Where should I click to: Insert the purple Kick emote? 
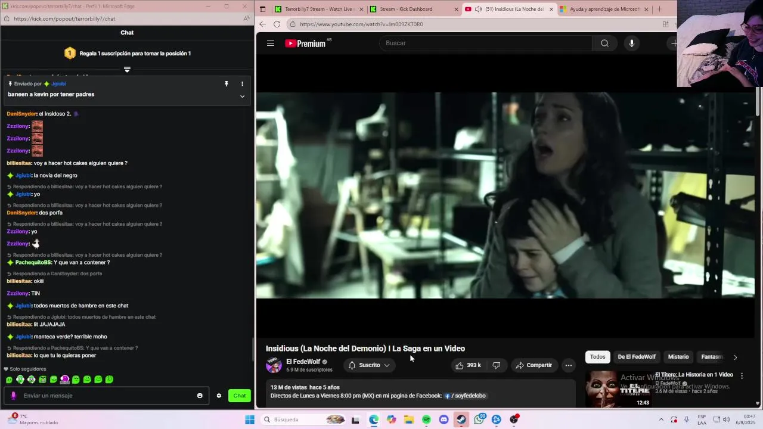click(x=65, y=380)
